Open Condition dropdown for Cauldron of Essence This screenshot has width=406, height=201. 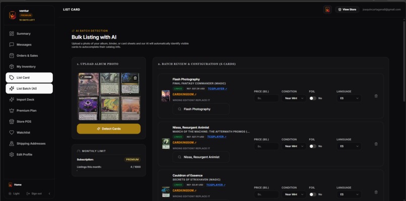294,194
